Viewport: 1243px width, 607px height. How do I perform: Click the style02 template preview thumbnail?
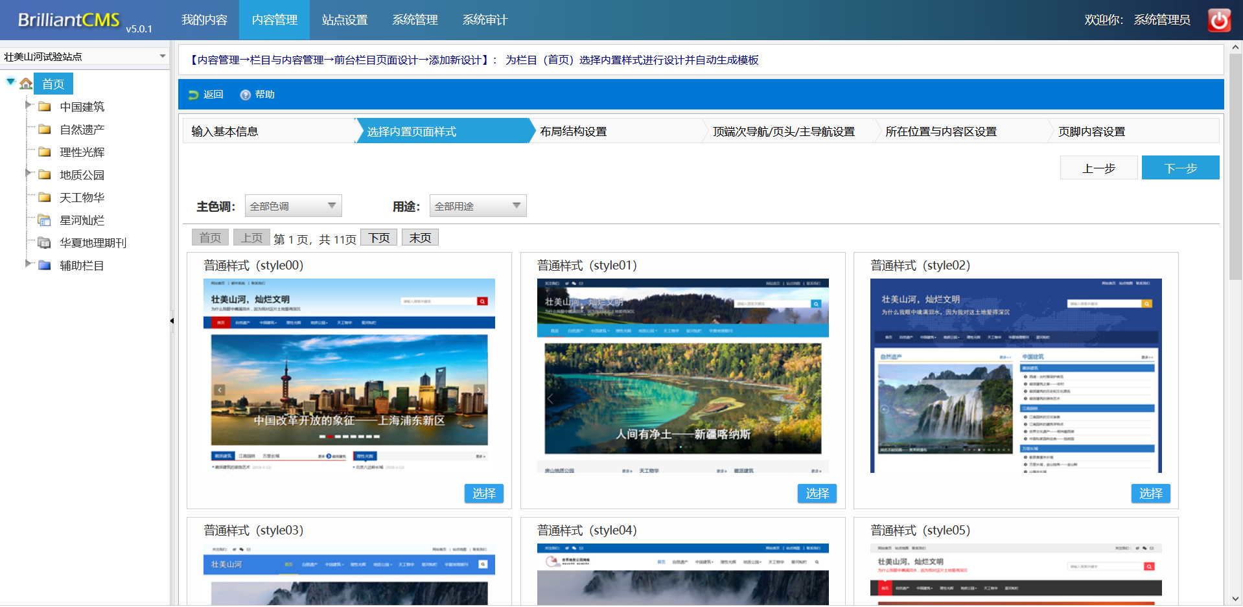click(x=1016, y=376)
